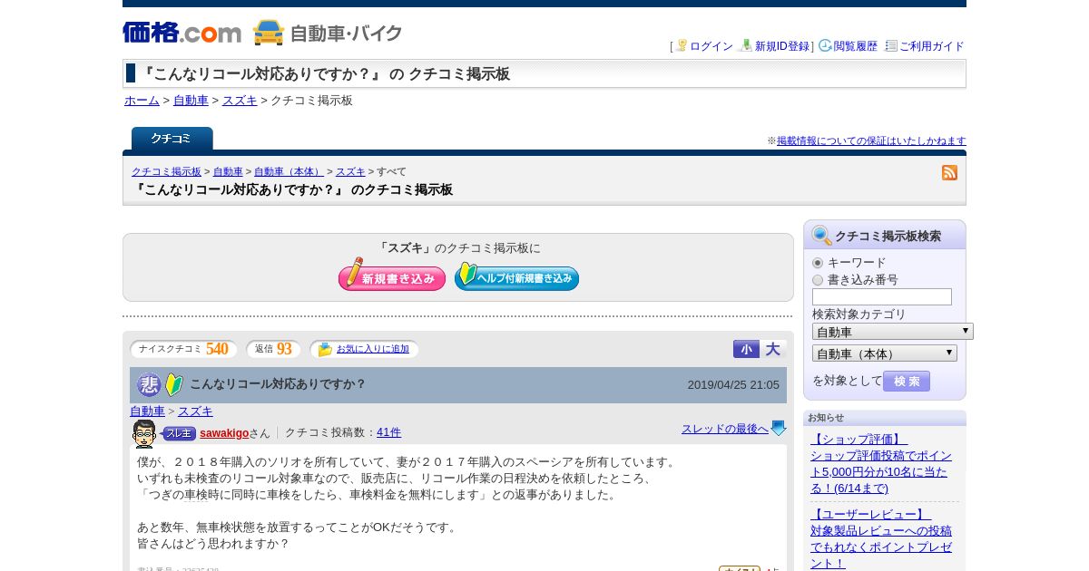Select the 書き込み番号 radio button

[x=818, y=280]
